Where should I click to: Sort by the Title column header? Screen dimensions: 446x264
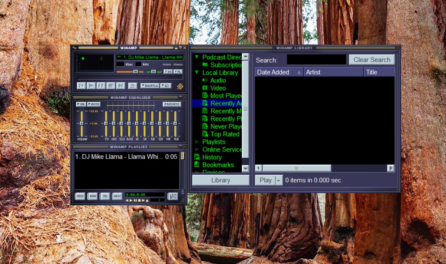[379, 72]
